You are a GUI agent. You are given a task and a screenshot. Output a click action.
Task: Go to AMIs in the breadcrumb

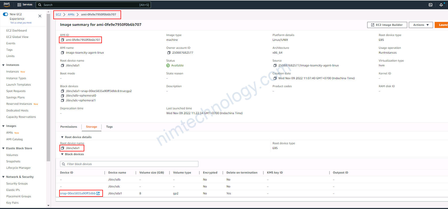point(71,14)
